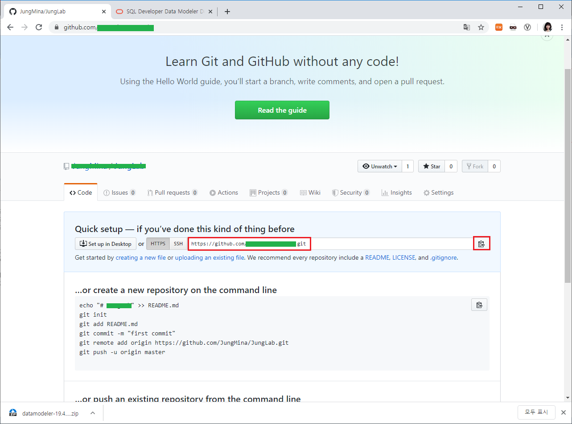
Task: Open the Issues tab
Action: tap(119, 192)
